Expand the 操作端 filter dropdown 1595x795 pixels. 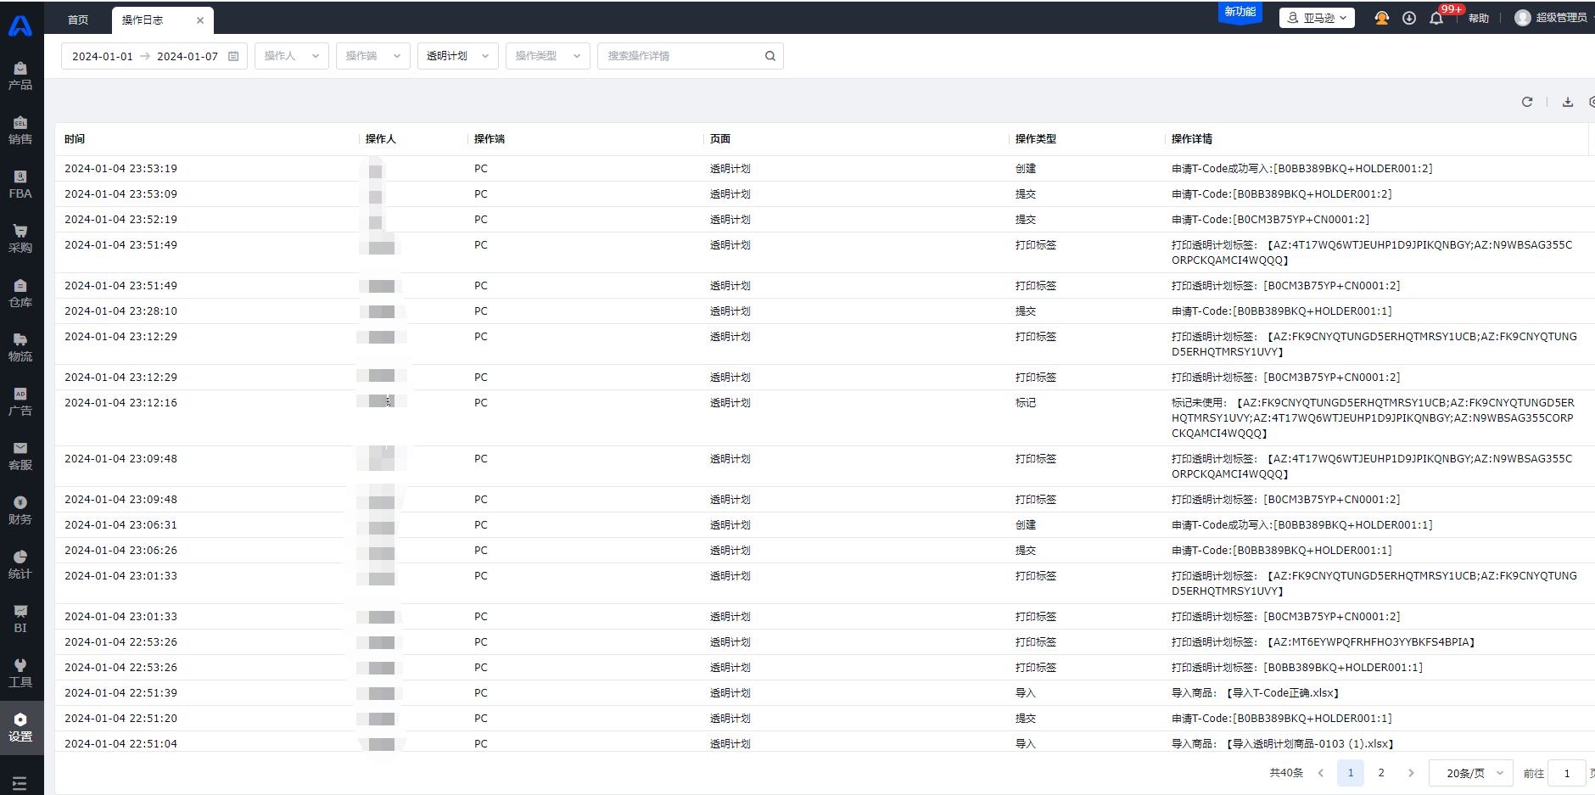(x=372, y=56)
